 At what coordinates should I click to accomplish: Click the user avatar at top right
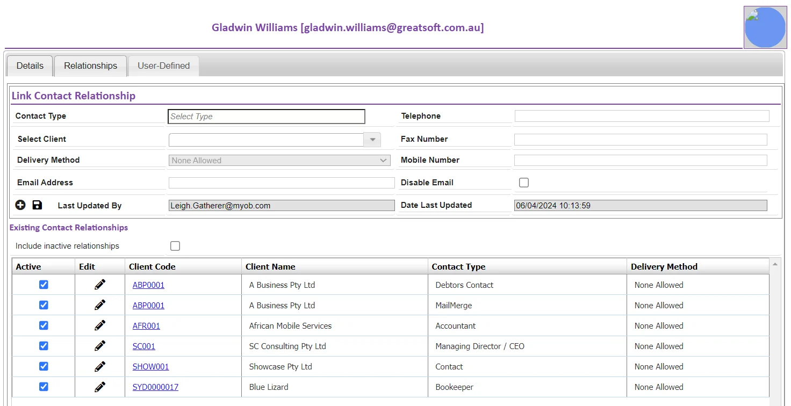click(765, 27)
